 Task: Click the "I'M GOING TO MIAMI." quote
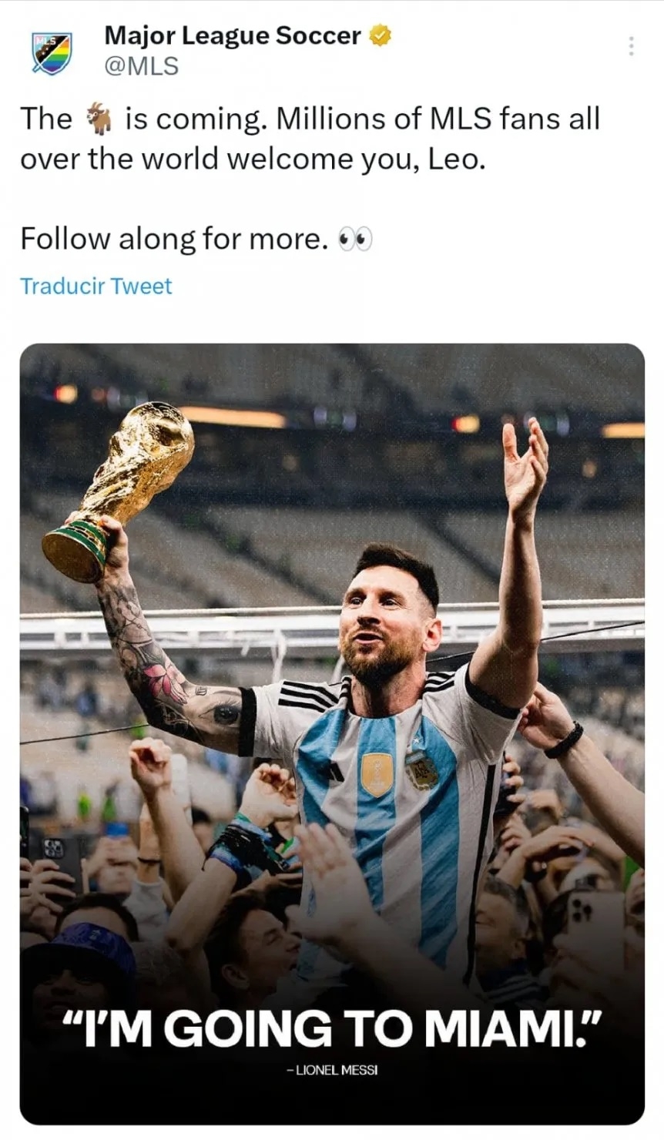pos(331,1028)
